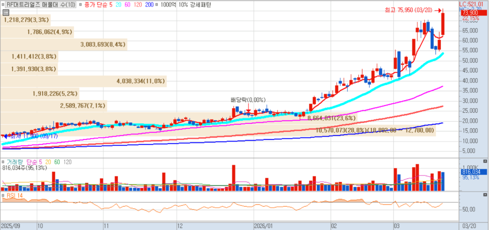
Task: Click volume profile bar 1,918,226(5,2%)
Action: [x=39, y=94]
